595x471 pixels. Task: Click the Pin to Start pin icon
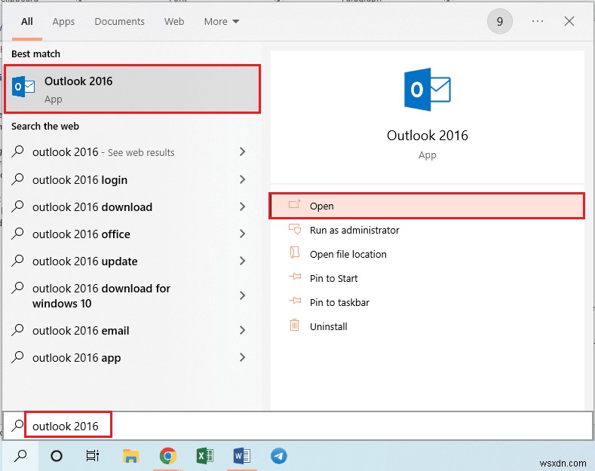295,277
